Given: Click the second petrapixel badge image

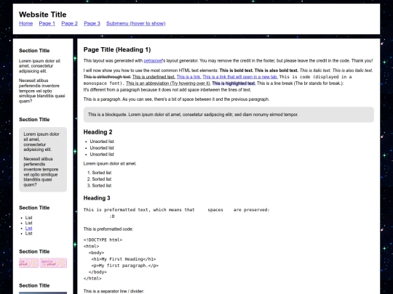Looking at the screenshot, I should coord(53,263).
